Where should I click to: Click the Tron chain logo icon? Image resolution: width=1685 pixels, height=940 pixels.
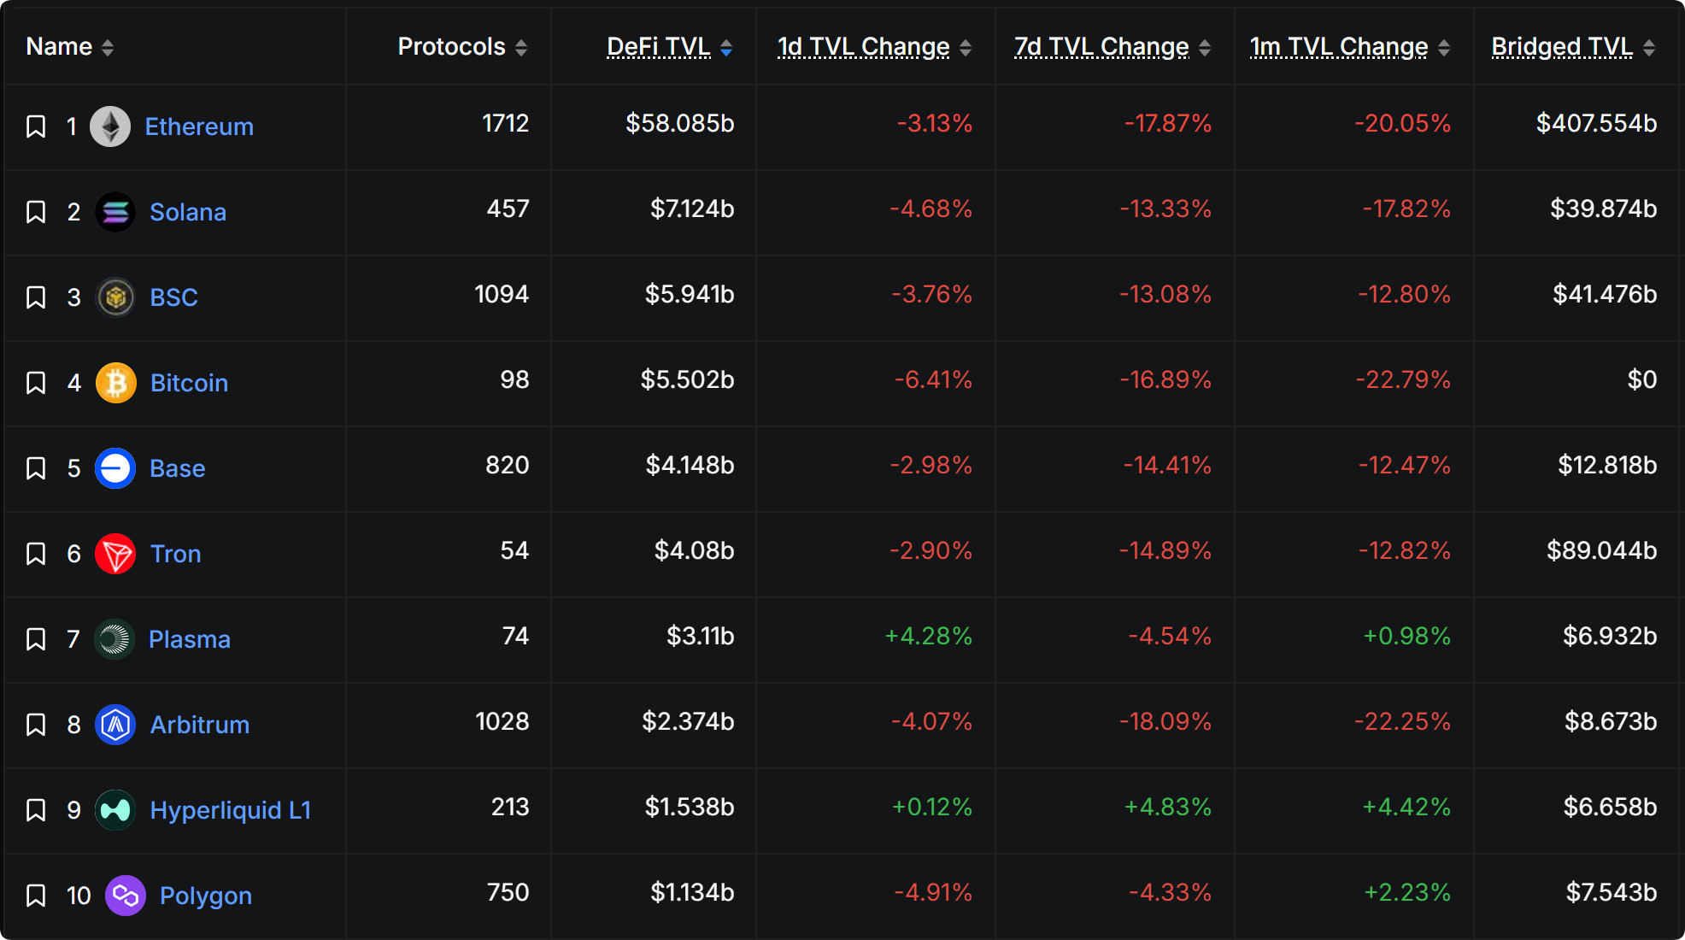point(115,554)
